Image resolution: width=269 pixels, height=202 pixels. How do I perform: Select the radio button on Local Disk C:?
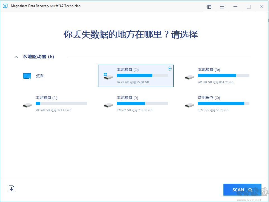click(x=170, y=69)
